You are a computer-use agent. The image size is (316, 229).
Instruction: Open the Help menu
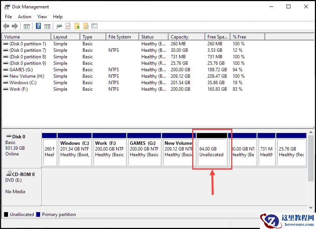(x=58, y=16)
